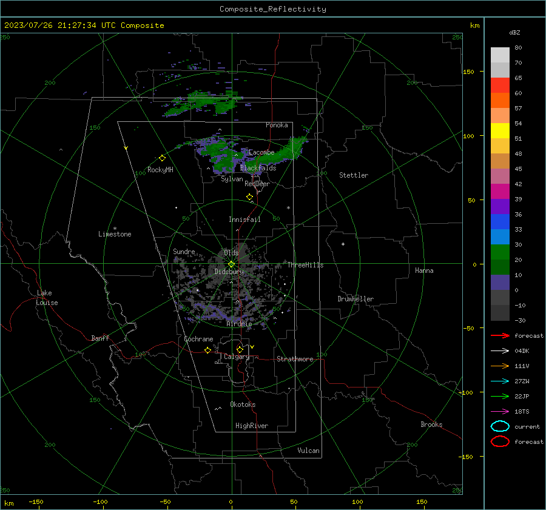Click the Airdrie city label
The image size is (546, 510).
tap(239, 324)
